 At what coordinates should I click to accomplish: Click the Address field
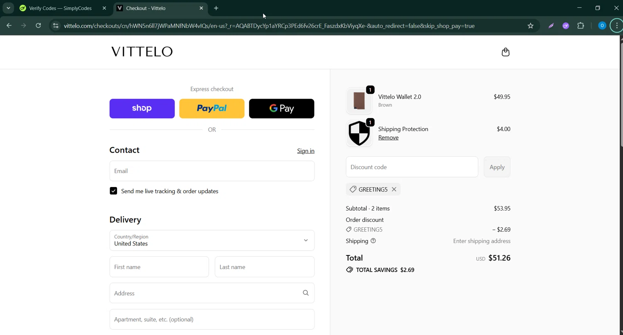(212, 293)
